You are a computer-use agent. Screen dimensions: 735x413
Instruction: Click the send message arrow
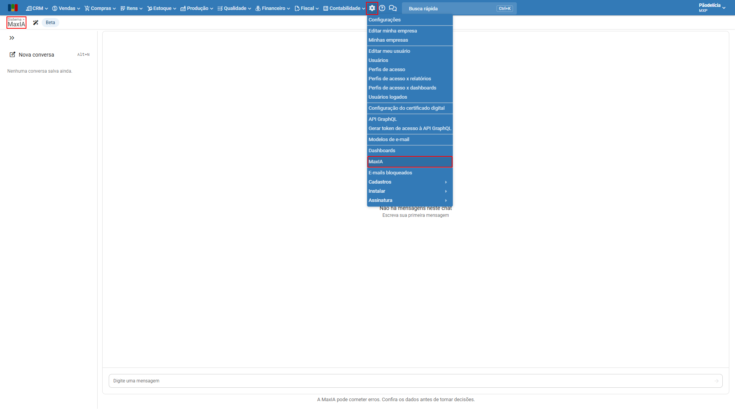716,381
